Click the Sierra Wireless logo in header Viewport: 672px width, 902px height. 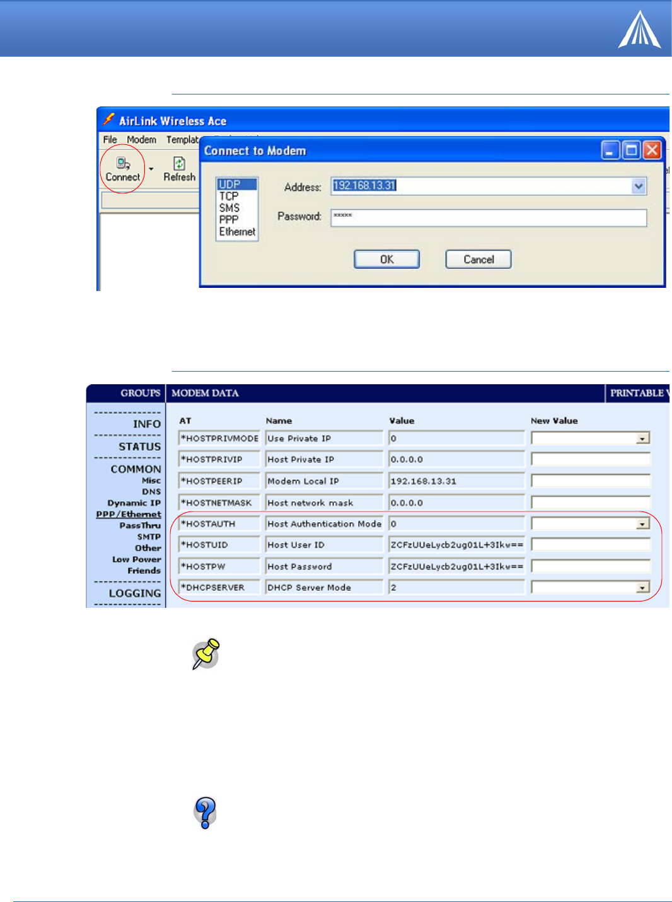(x=639, y=29)
